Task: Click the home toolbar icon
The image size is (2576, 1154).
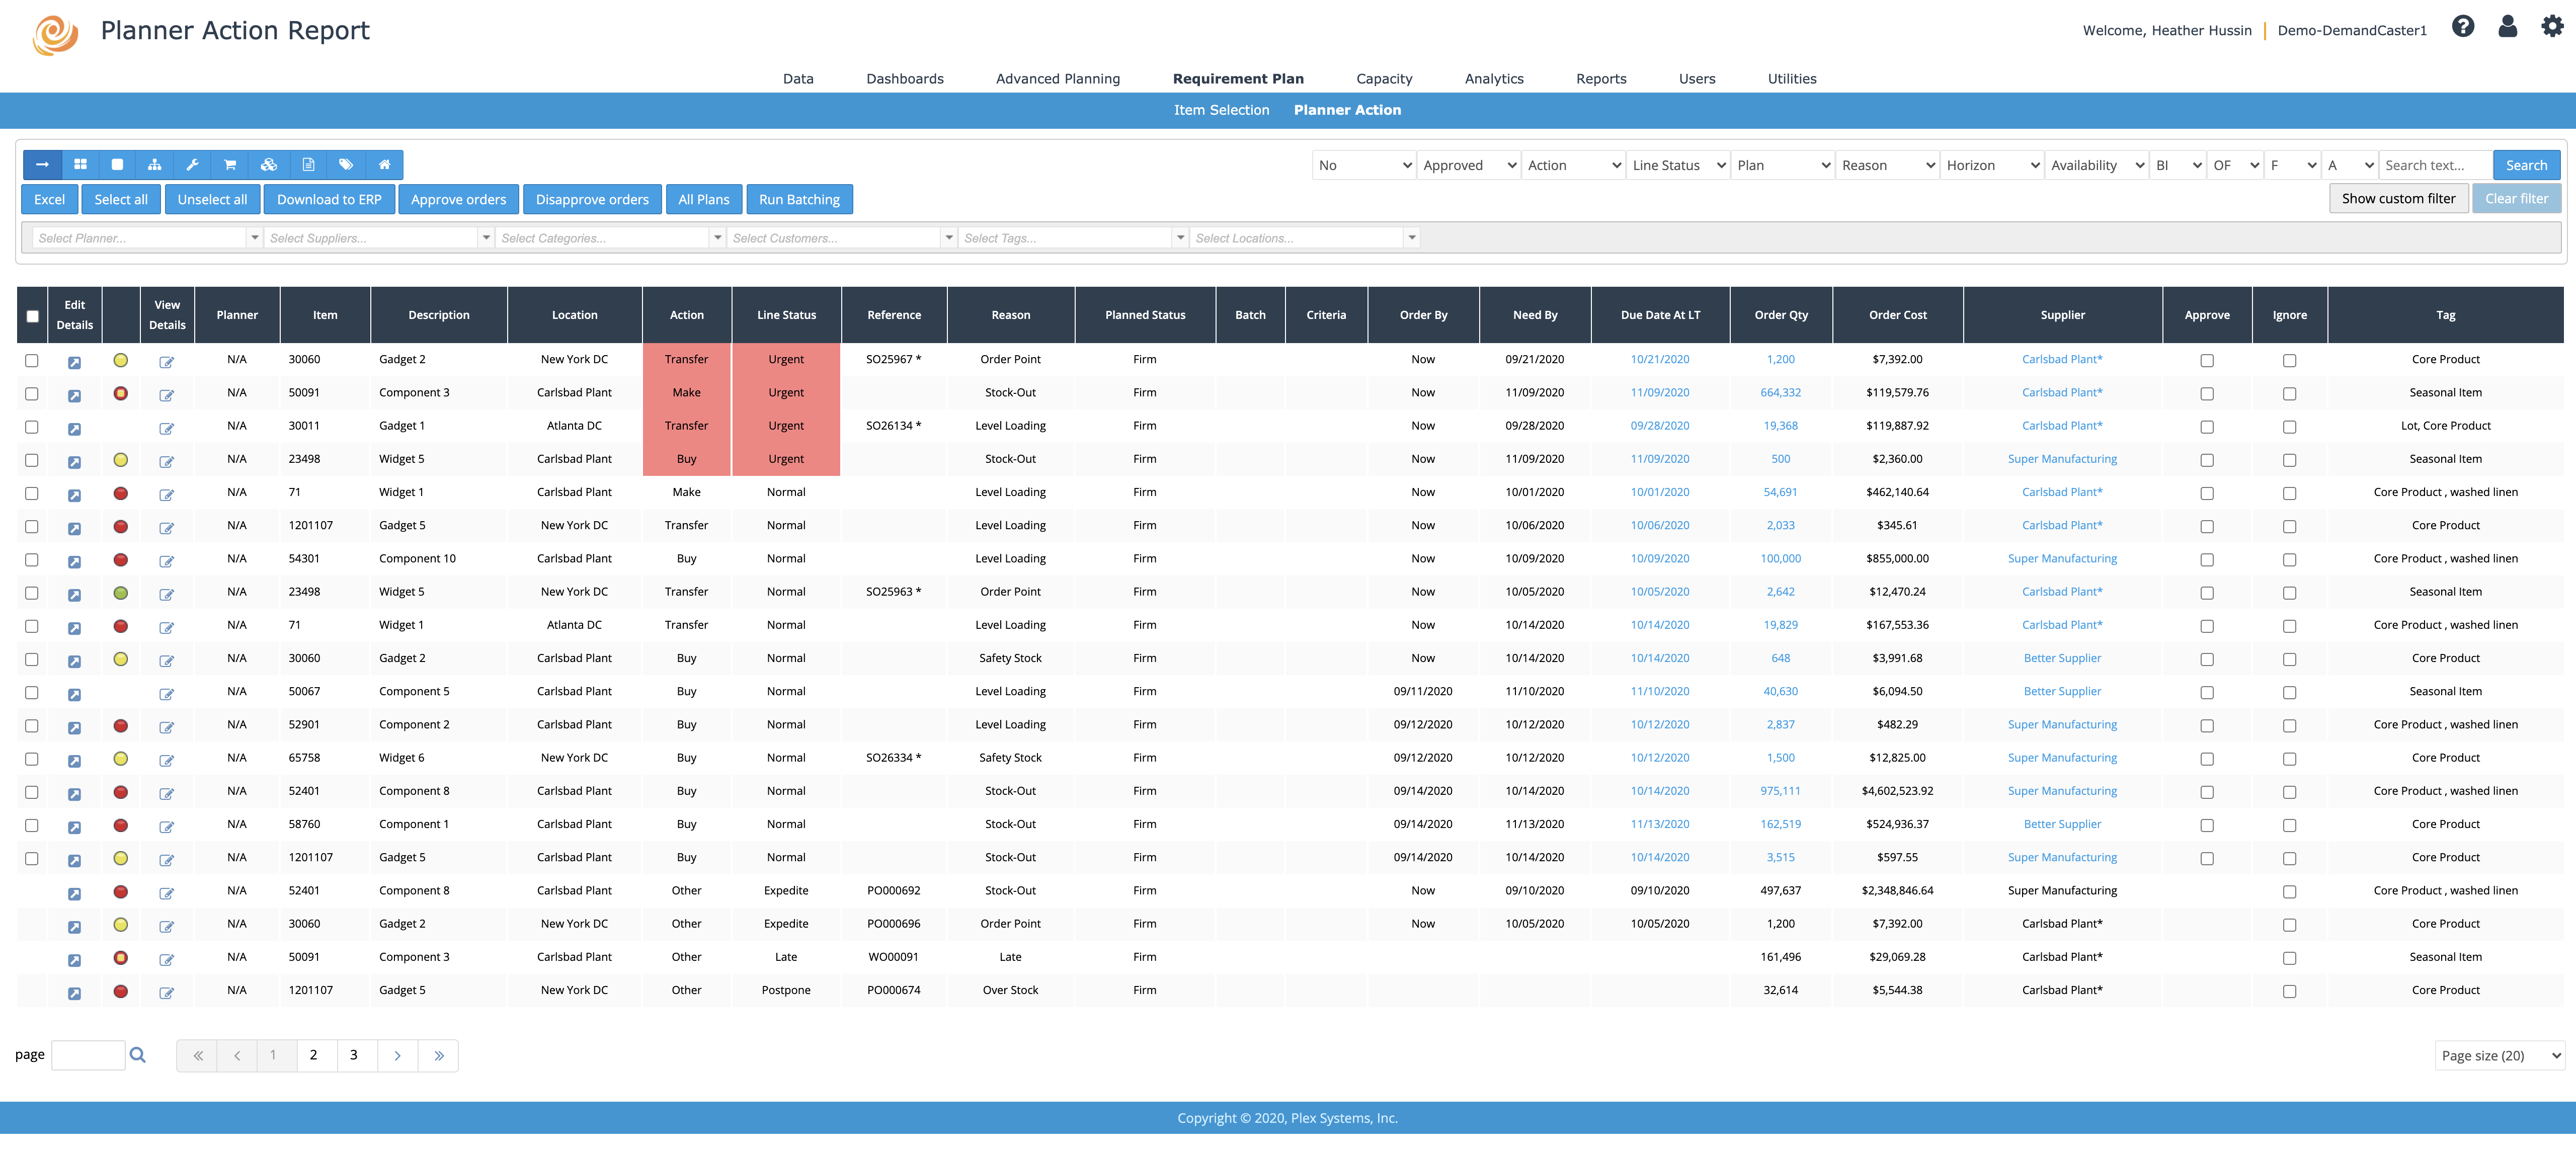Action: pos(385,164)
